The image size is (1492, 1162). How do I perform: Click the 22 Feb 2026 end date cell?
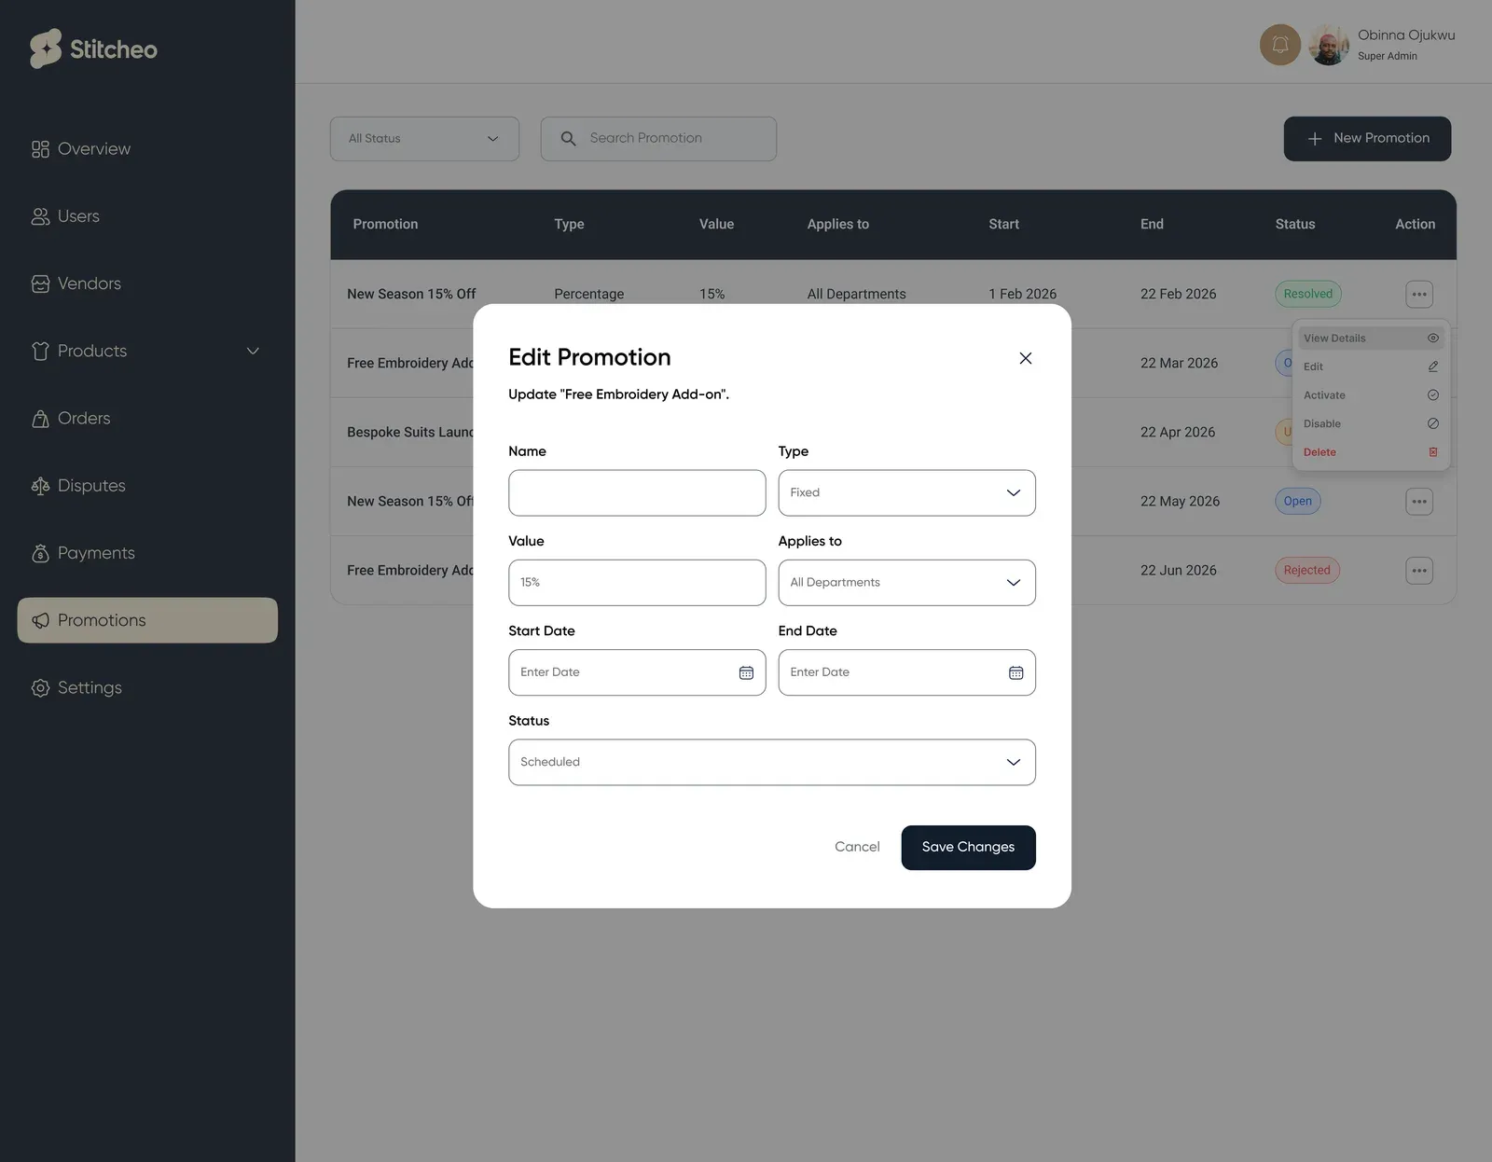click(1179, 295)
